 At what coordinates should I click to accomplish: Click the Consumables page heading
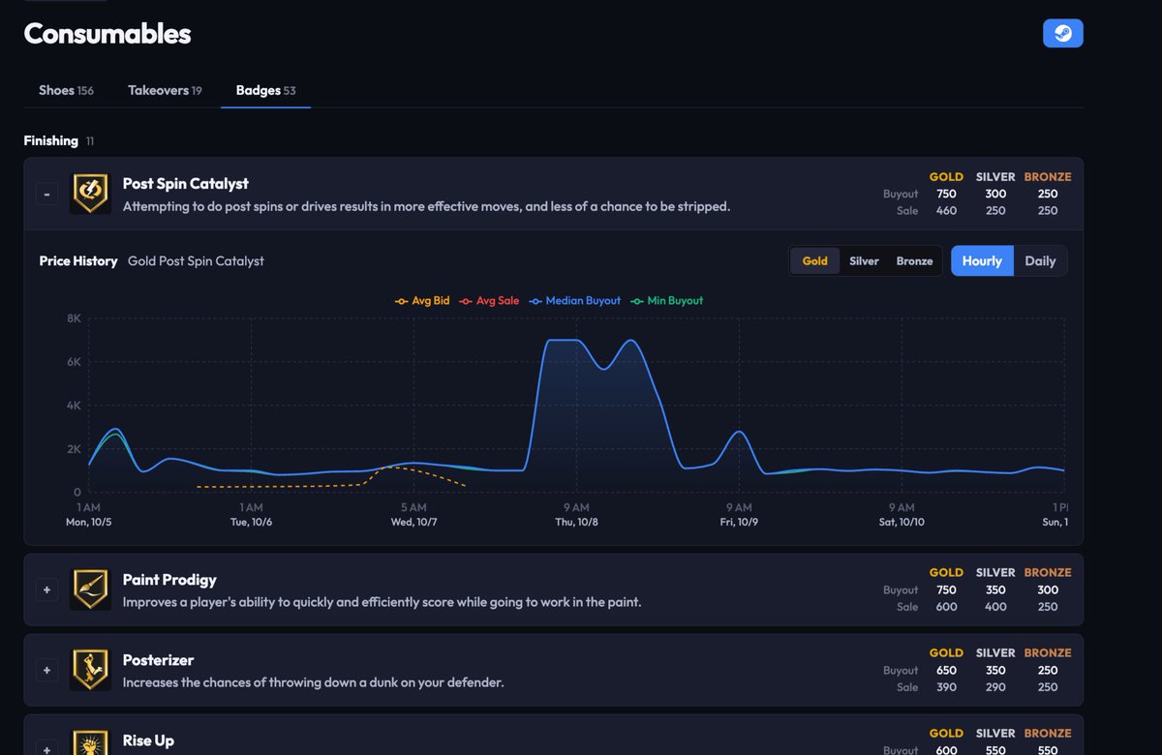pyautogui.click(x=107, y=34)
